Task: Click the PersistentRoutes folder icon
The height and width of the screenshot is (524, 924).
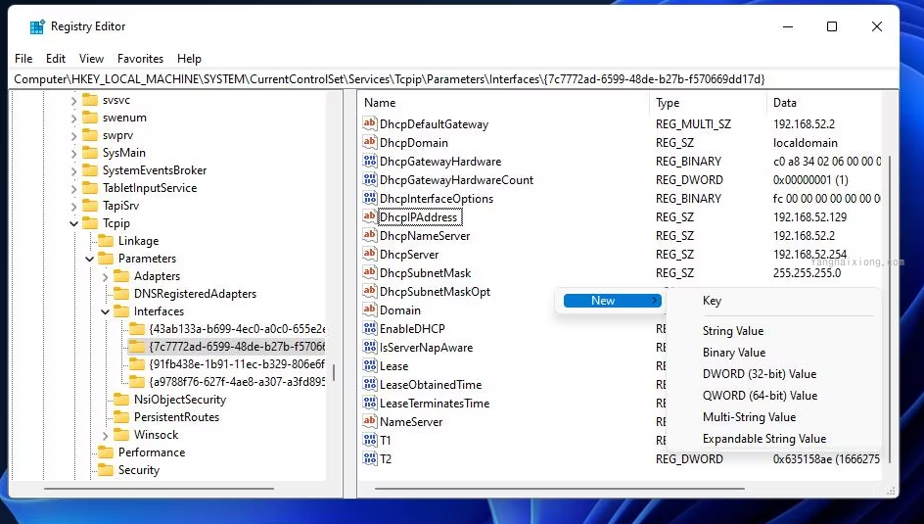Action: (121, 416)
